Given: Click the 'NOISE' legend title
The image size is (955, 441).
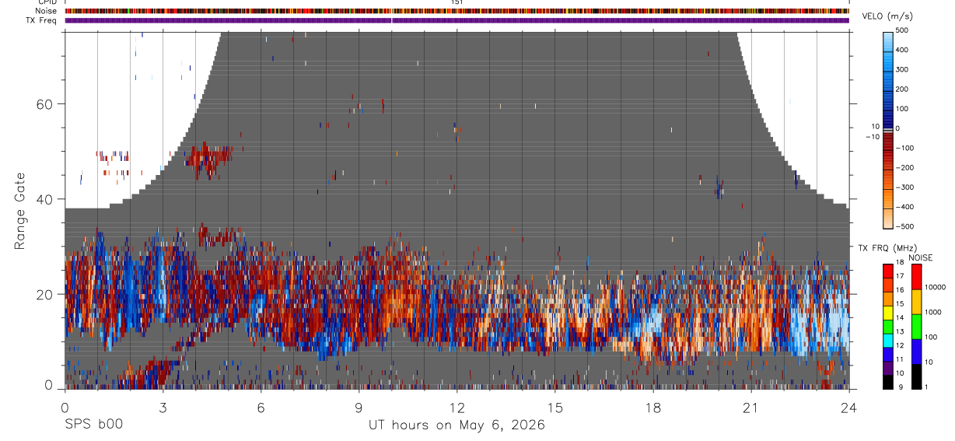Looking at the screenshot, I should [x=921, y=257].
